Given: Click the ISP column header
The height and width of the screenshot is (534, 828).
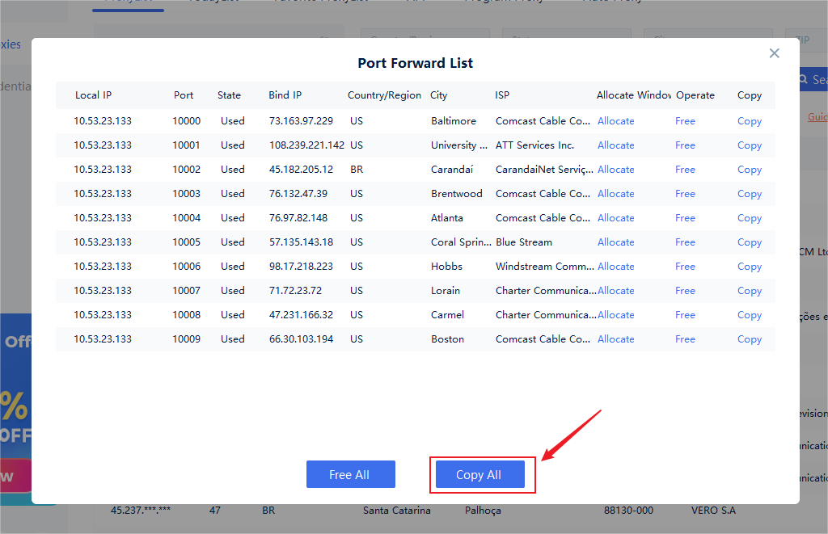Looking at the screenshot, I should pos(502,95).
